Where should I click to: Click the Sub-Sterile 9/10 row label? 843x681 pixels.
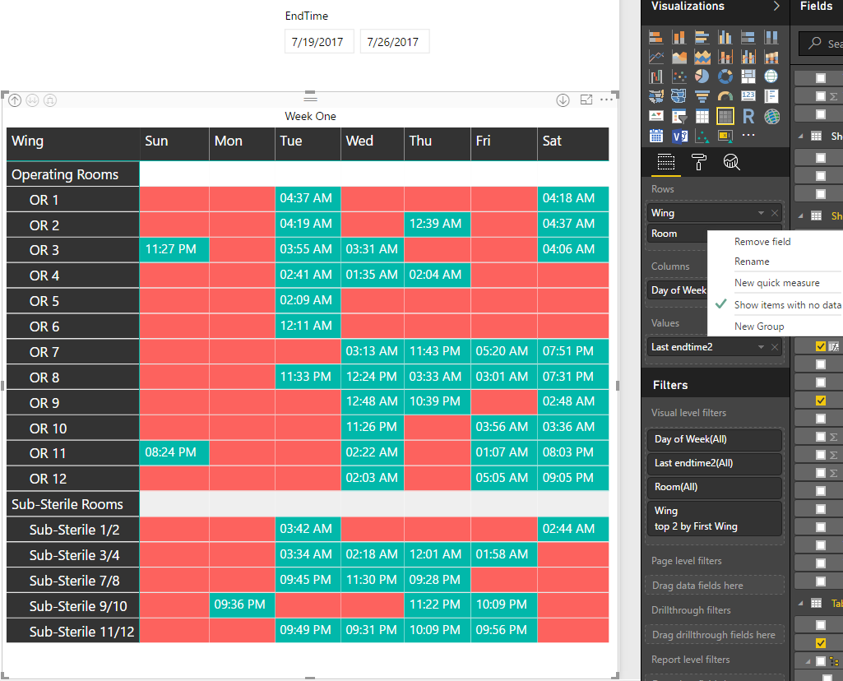point(73,606)
